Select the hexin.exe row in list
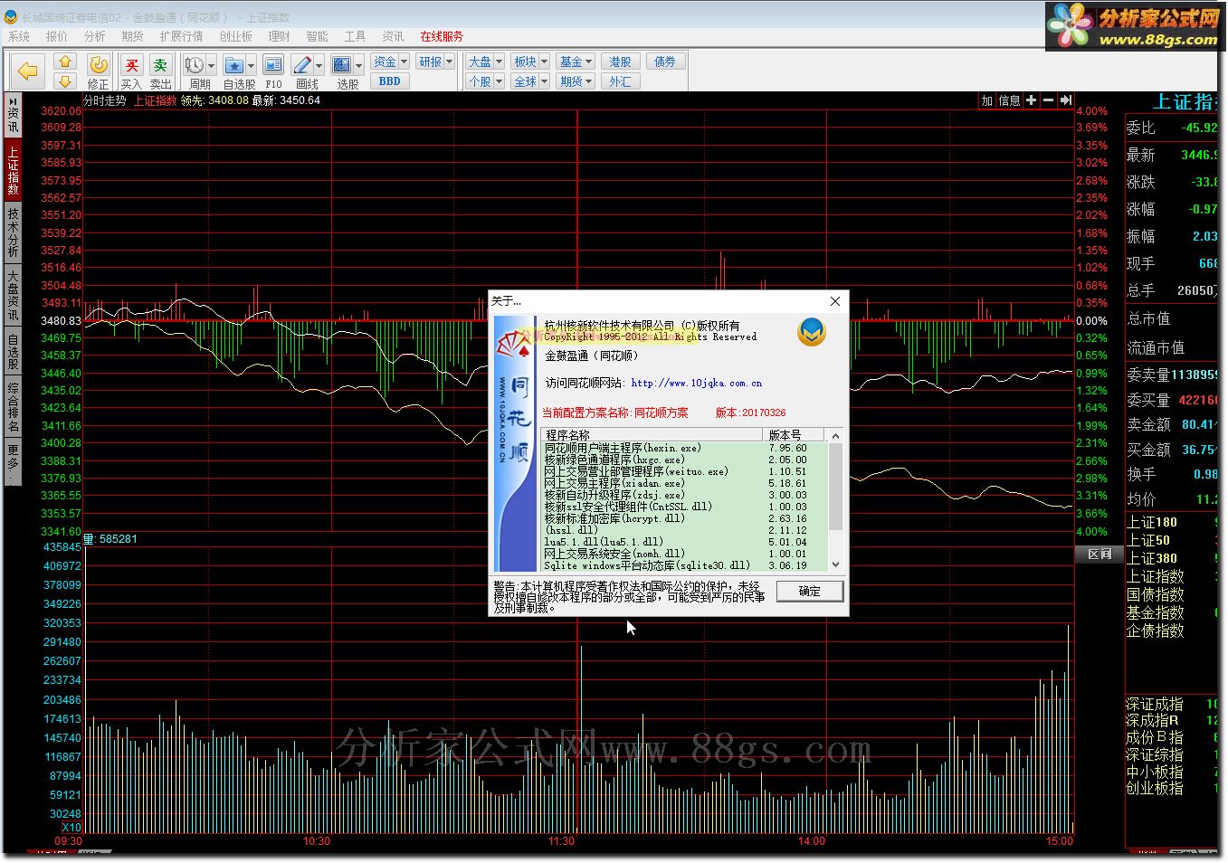 click(x=685, y=448)
